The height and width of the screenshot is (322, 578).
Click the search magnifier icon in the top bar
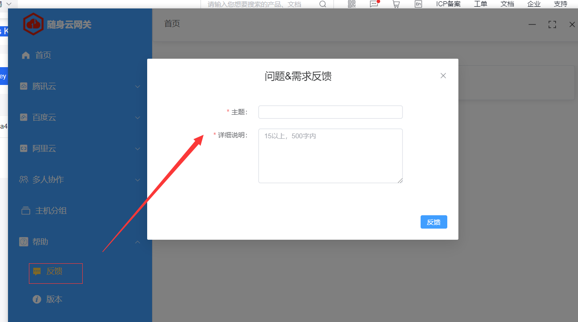pos(323,4)
